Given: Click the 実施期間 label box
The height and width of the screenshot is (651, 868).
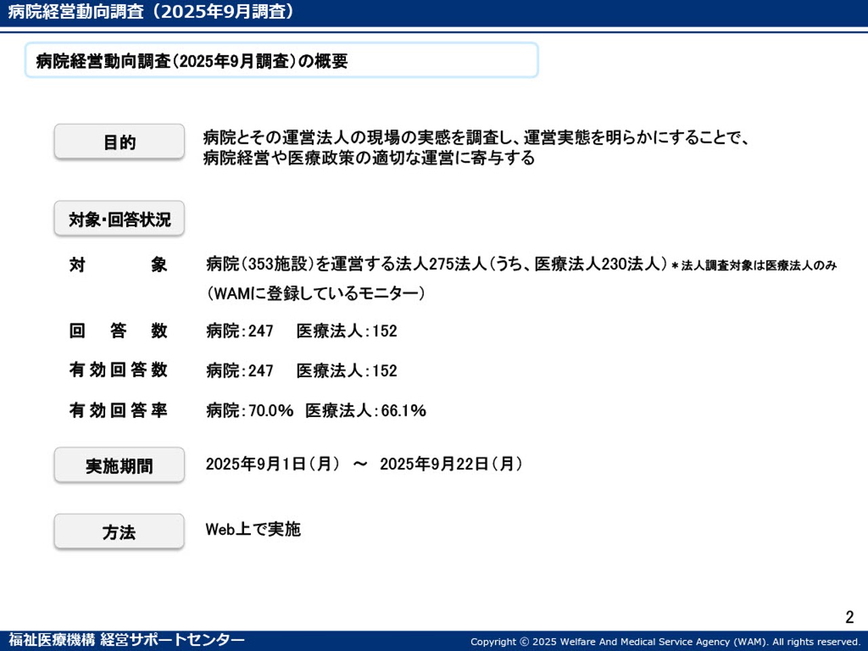Looking at the screenshot, I should click(119, 466).
